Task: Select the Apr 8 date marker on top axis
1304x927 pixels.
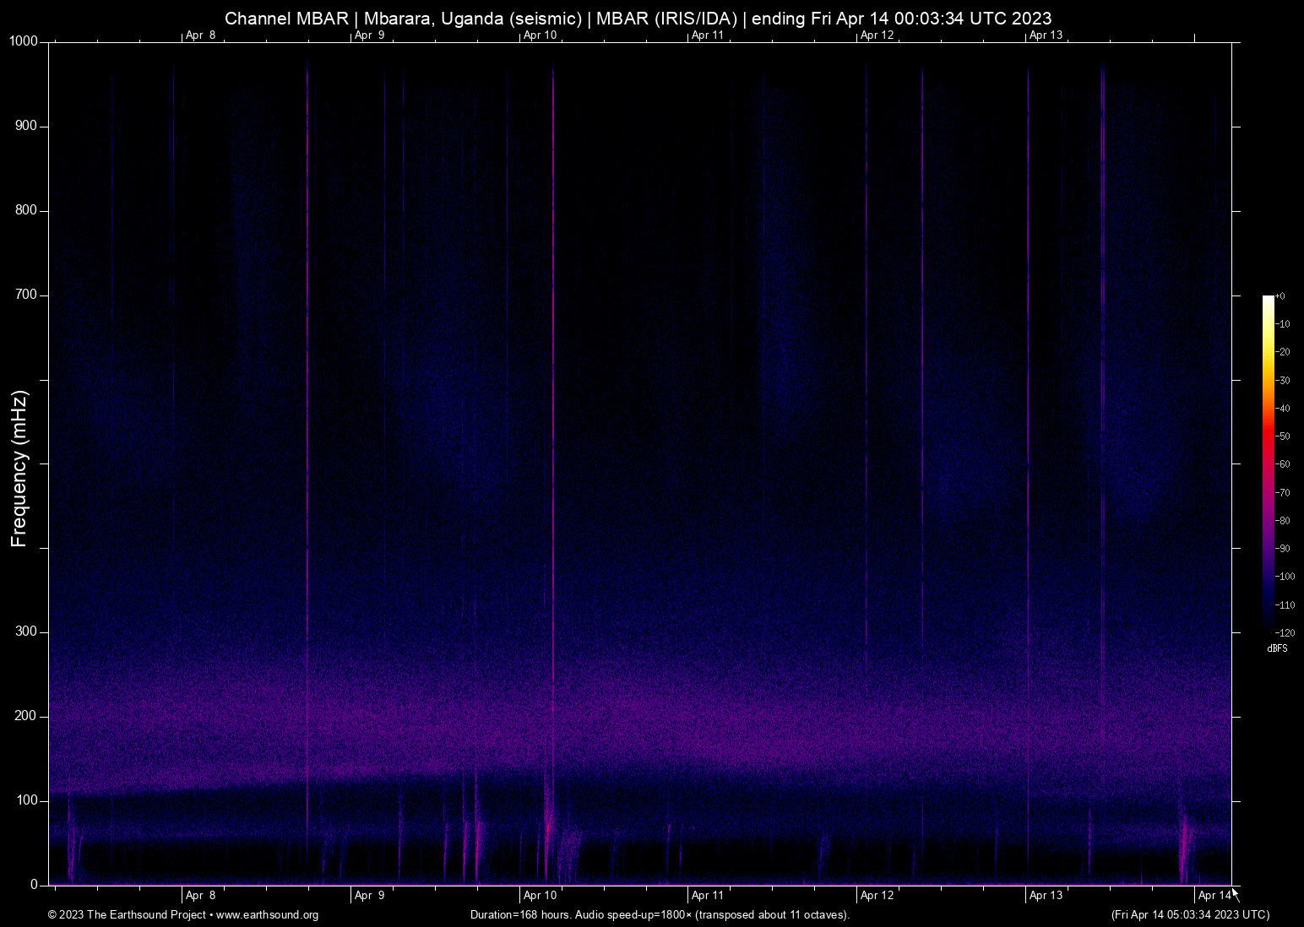Action: pos(200,35)
